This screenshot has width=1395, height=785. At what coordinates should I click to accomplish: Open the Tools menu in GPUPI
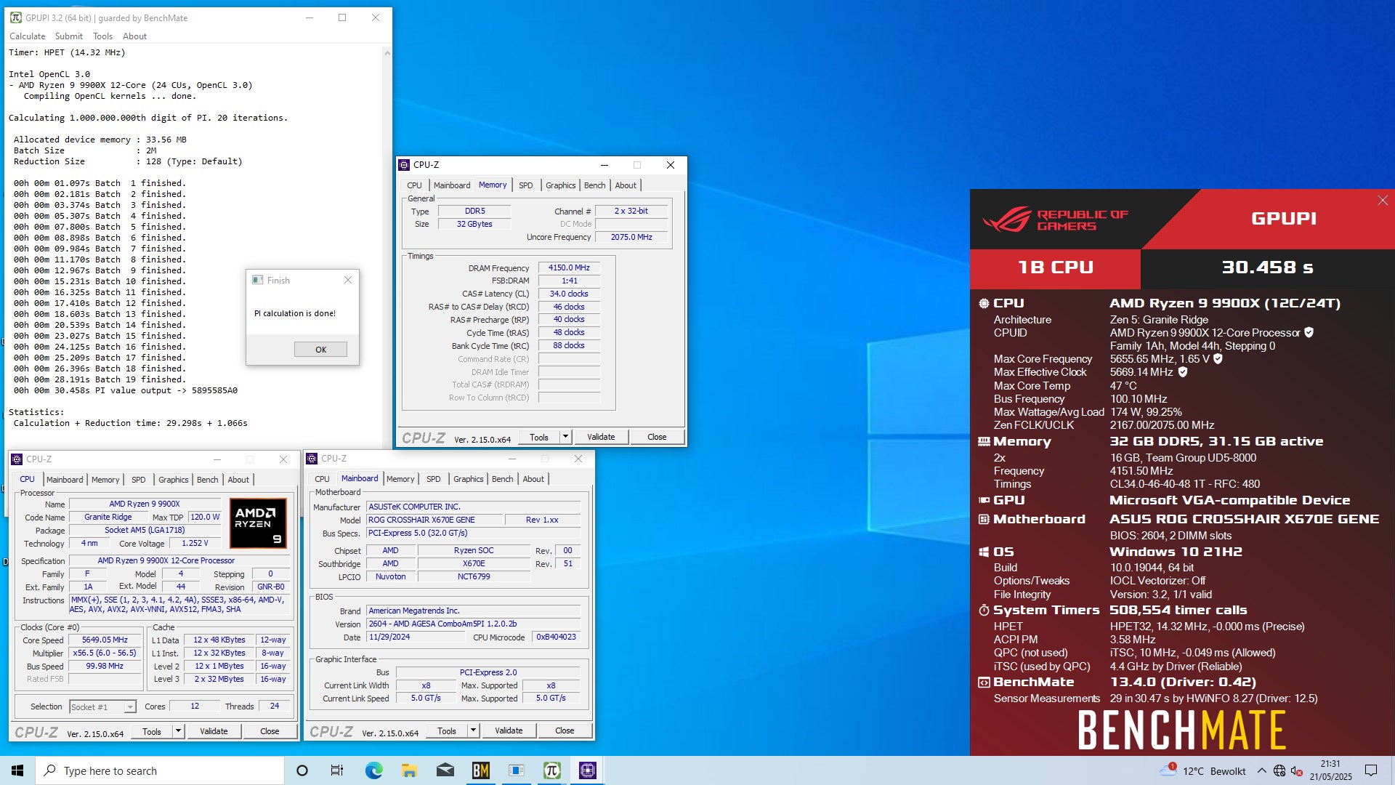(102, 36)
